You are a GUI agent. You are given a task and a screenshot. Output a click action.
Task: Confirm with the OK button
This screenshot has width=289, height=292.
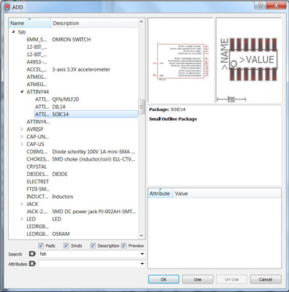pos(164,280)
